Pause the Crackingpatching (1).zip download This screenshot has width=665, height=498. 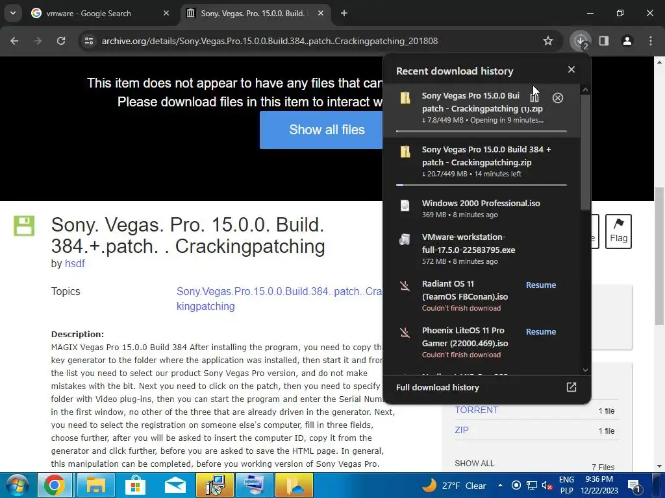pyautogui.click(x=534, y=98)
